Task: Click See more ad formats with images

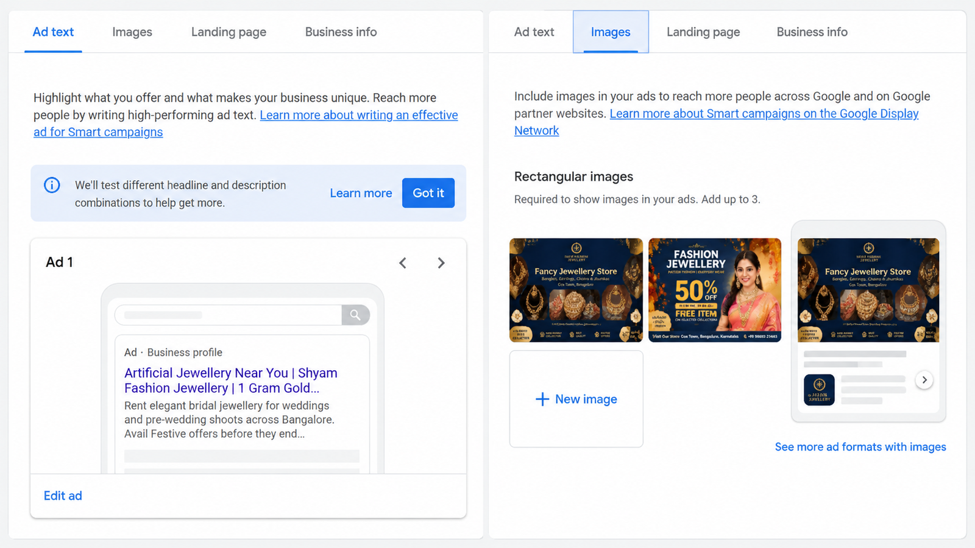Action: pyautogui.click(x=860, y=447)
